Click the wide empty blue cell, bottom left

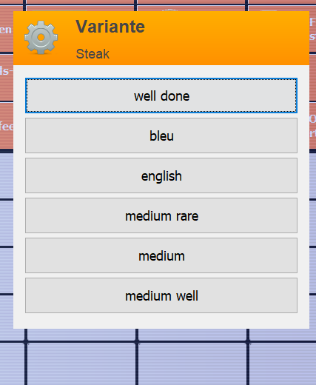pos(81,364)
